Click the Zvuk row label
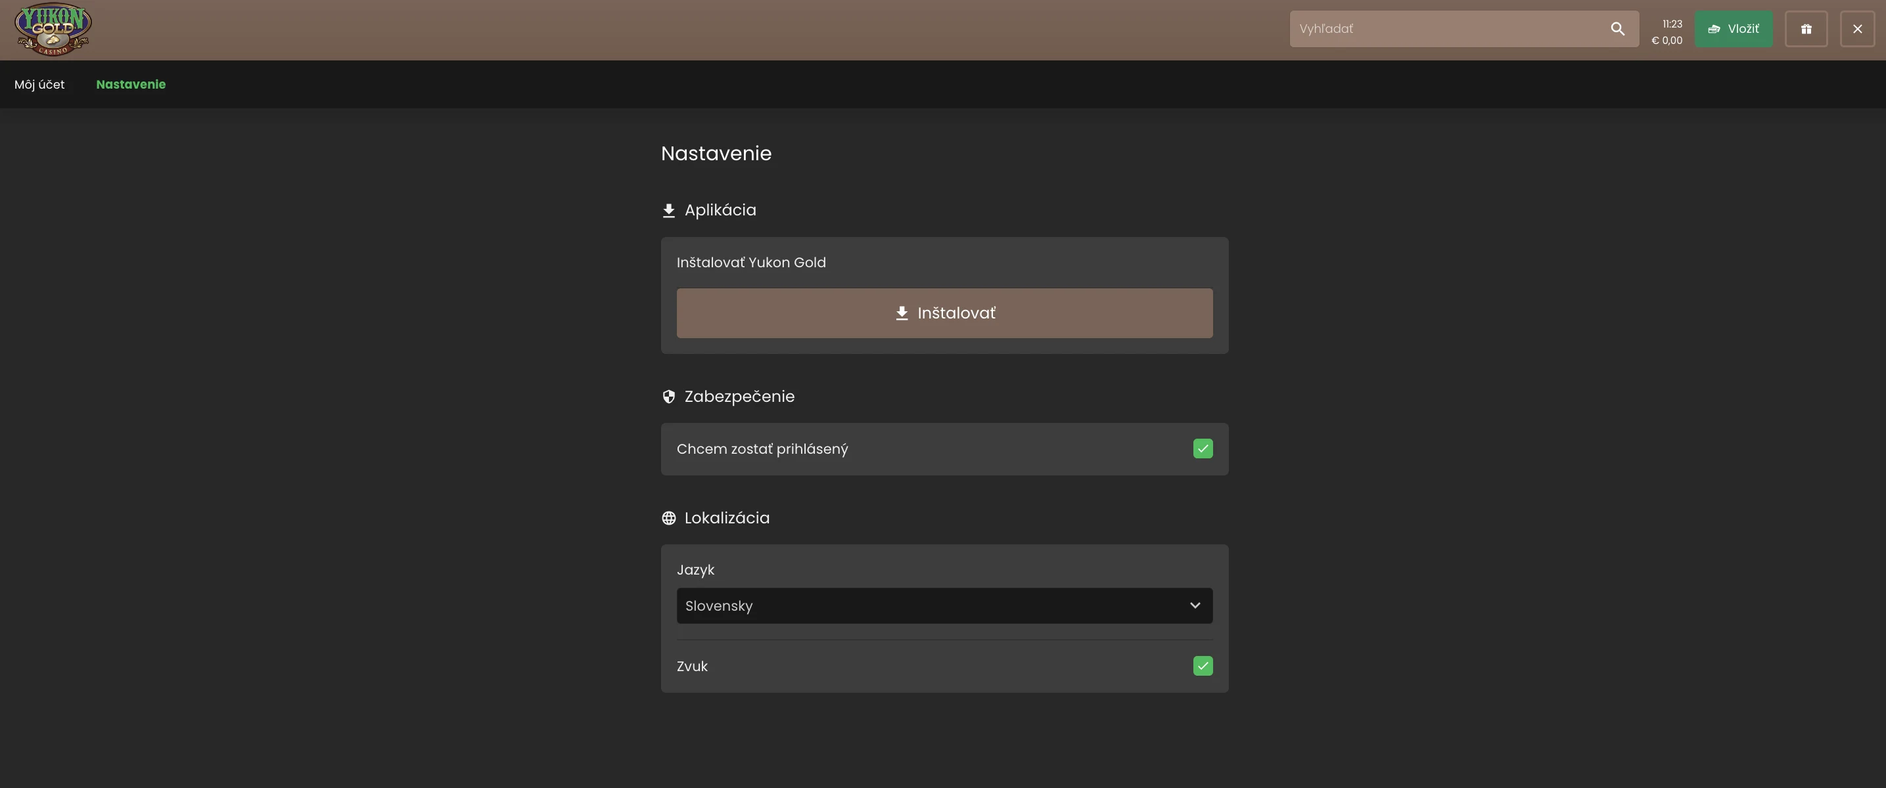 tap(692, 667)
